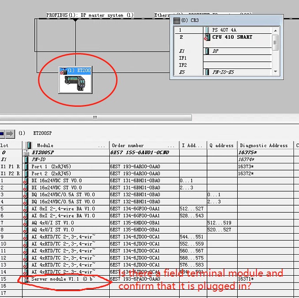The height and width of the screenshot is (298, 299).
Task: Select the PROFIBUS(1): DP master system label
Action: 90,15
